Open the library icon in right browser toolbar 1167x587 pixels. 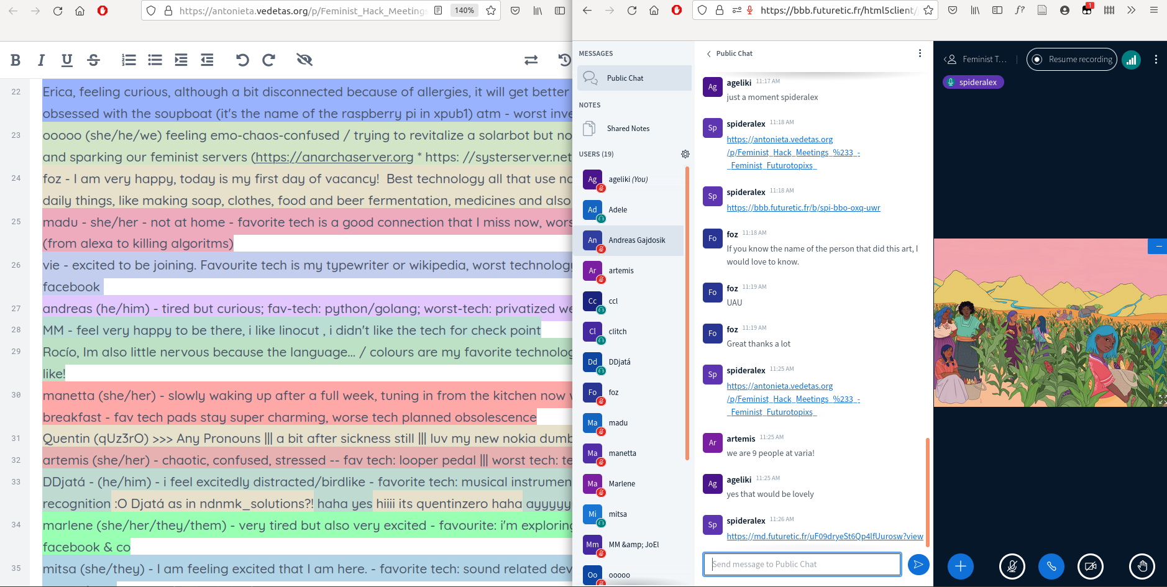[975, 11]
